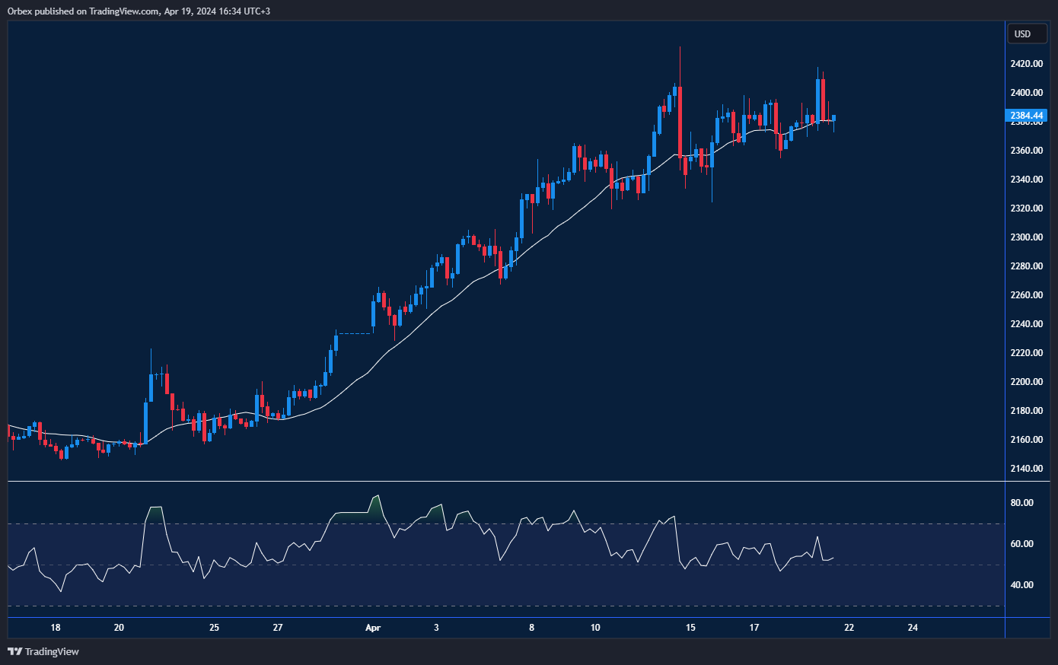Select the 60.00 label on the RSI scale
Viewport: 1058px width, 665px height.
click(1022, 542)
